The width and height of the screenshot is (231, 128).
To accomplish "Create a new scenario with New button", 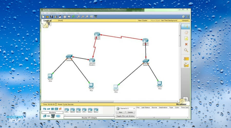I will click(121, 112).
